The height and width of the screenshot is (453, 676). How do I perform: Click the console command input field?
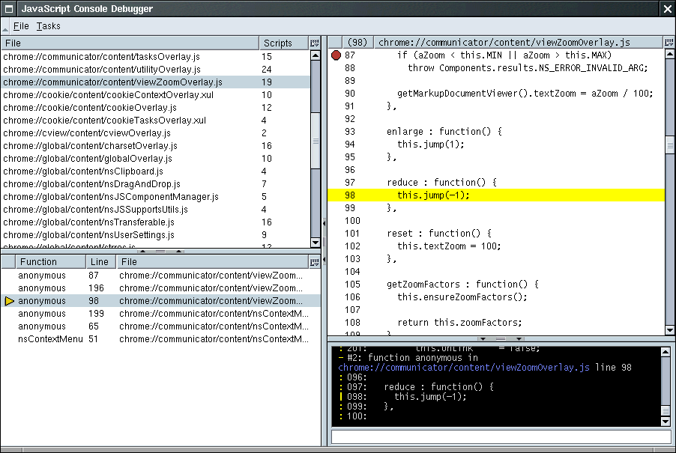click(x=501, y=437)
